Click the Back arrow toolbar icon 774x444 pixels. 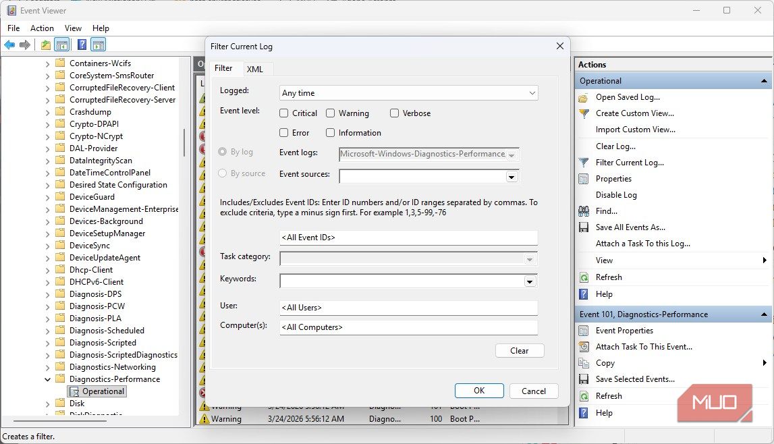coord(9,45)
